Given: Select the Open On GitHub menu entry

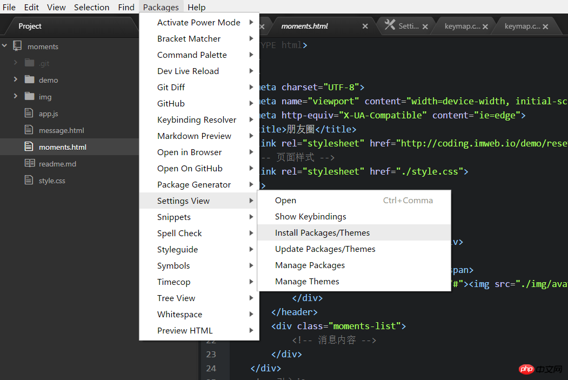Looking at the screenshot, I should pos(199,169).
